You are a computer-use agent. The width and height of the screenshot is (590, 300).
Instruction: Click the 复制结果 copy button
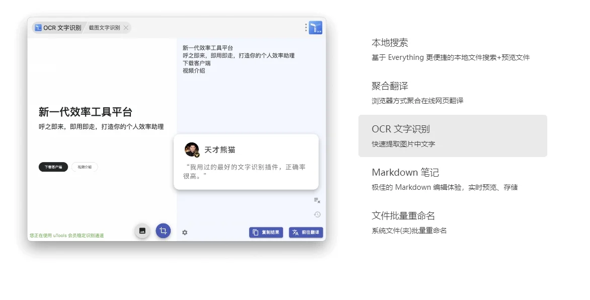point(266,232)
